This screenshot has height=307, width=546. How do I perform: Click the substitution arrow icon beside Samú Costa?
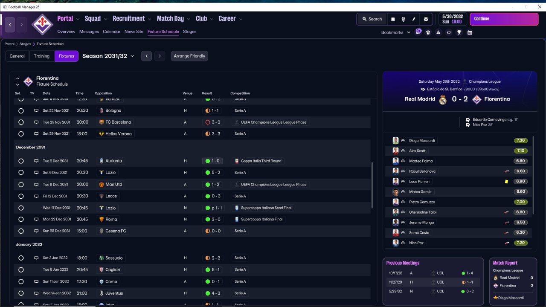pyautogui.click(x=507, y=233)
